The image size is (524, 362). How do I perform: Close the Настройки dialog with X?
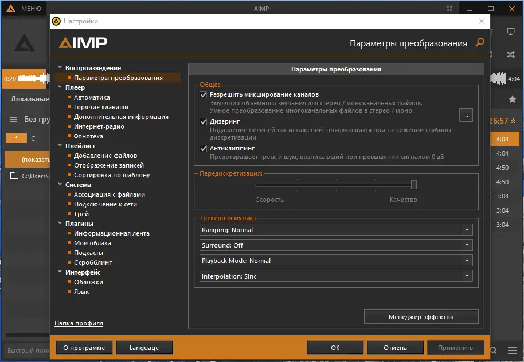(482, 21)
